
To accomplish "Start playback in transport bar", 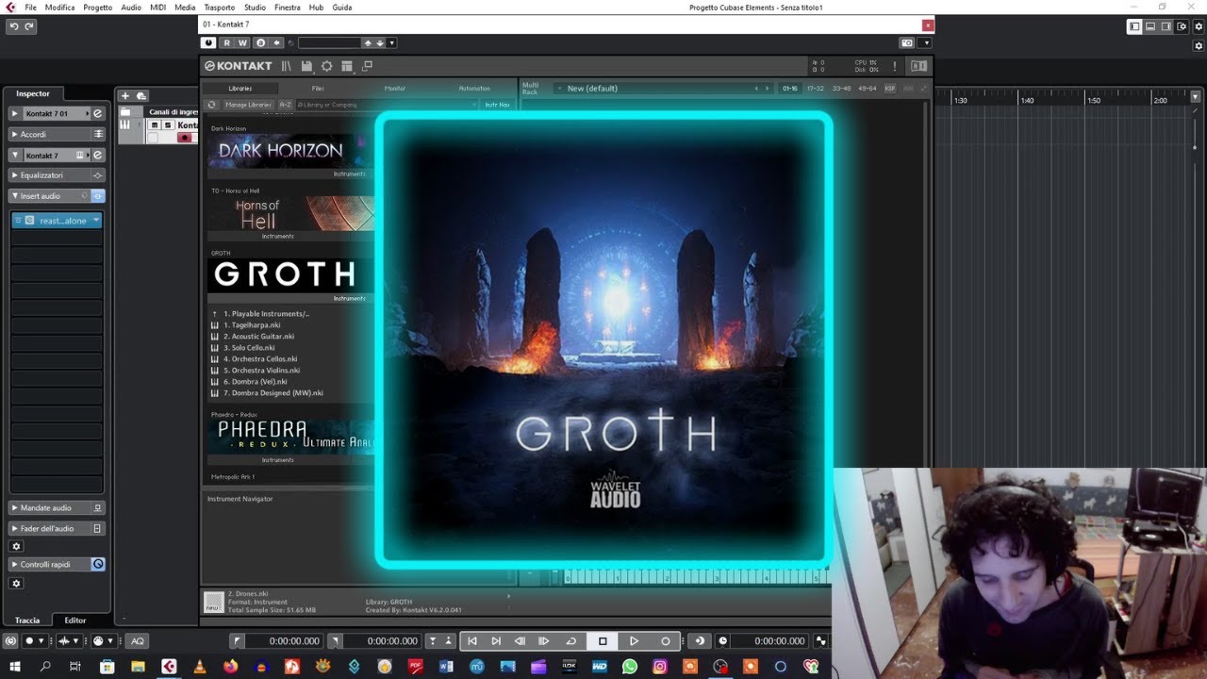I will (x=634, y=641).
